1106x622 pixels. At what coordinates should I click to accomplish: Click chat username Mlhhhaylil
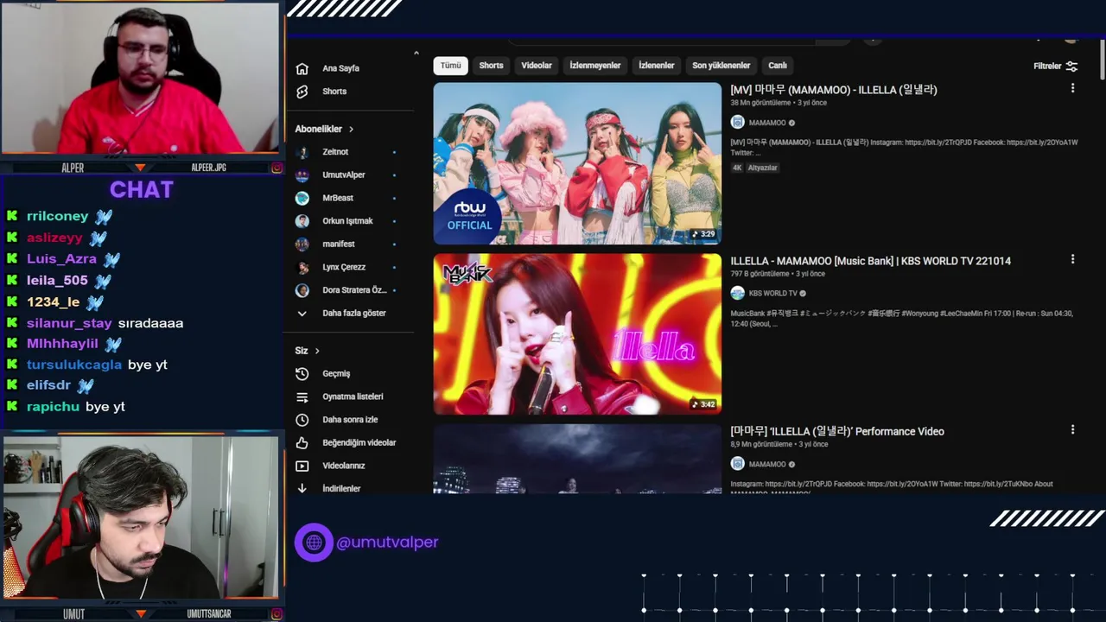[62, 344]
